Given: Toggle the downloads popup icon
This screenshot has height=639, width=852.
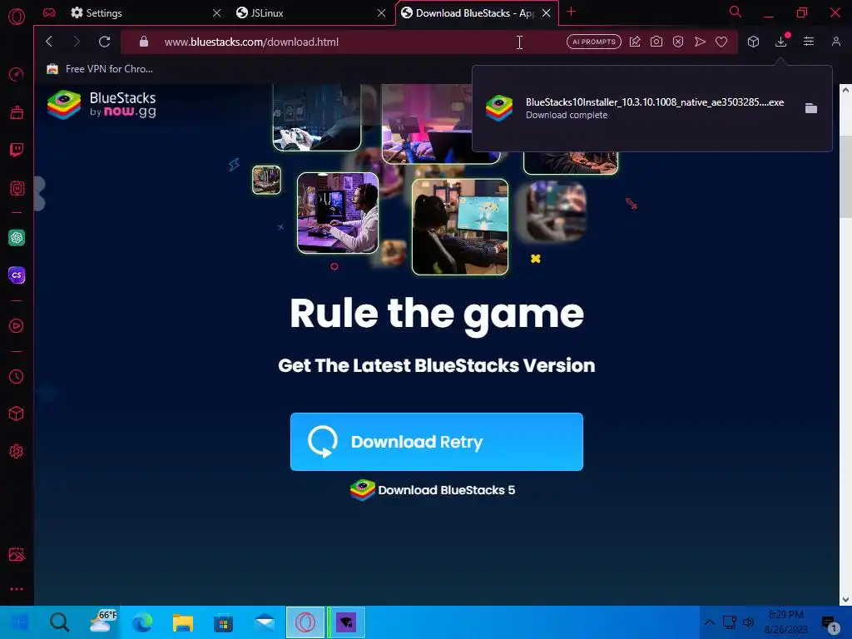Looking at the screenshot, I should click(780, 42).
